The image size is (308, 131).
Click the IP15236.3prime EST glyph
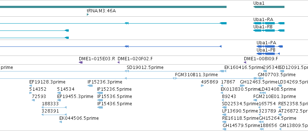pos(90,86)
